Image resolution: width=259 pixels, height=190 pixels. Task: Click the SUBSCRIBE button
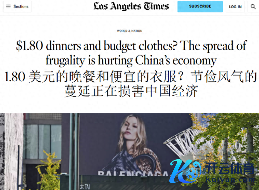pos(200,6)
